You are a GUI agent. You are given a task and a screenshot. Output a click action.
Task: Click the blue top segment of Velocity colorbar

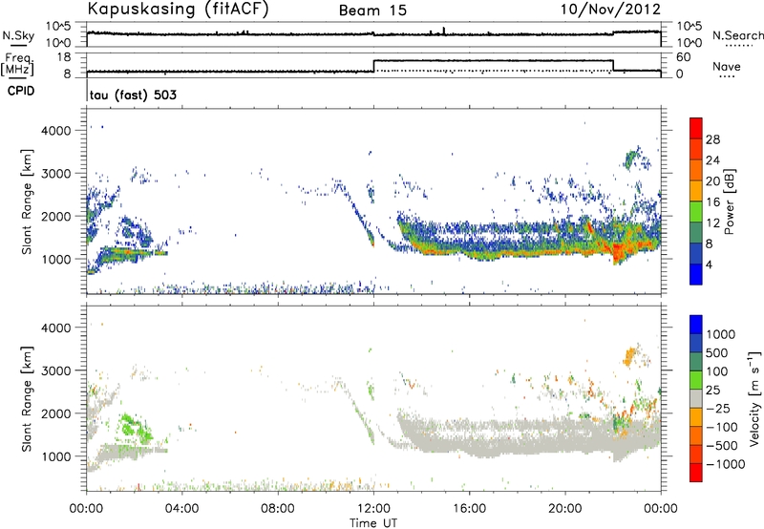coord(696,325)
